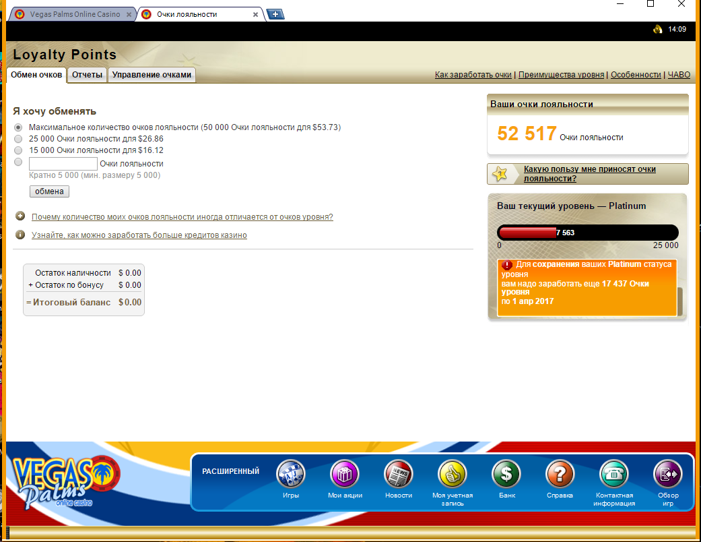Open the Games (Игры) icon
Screen dimensions: 701x542
pos(291,474)
